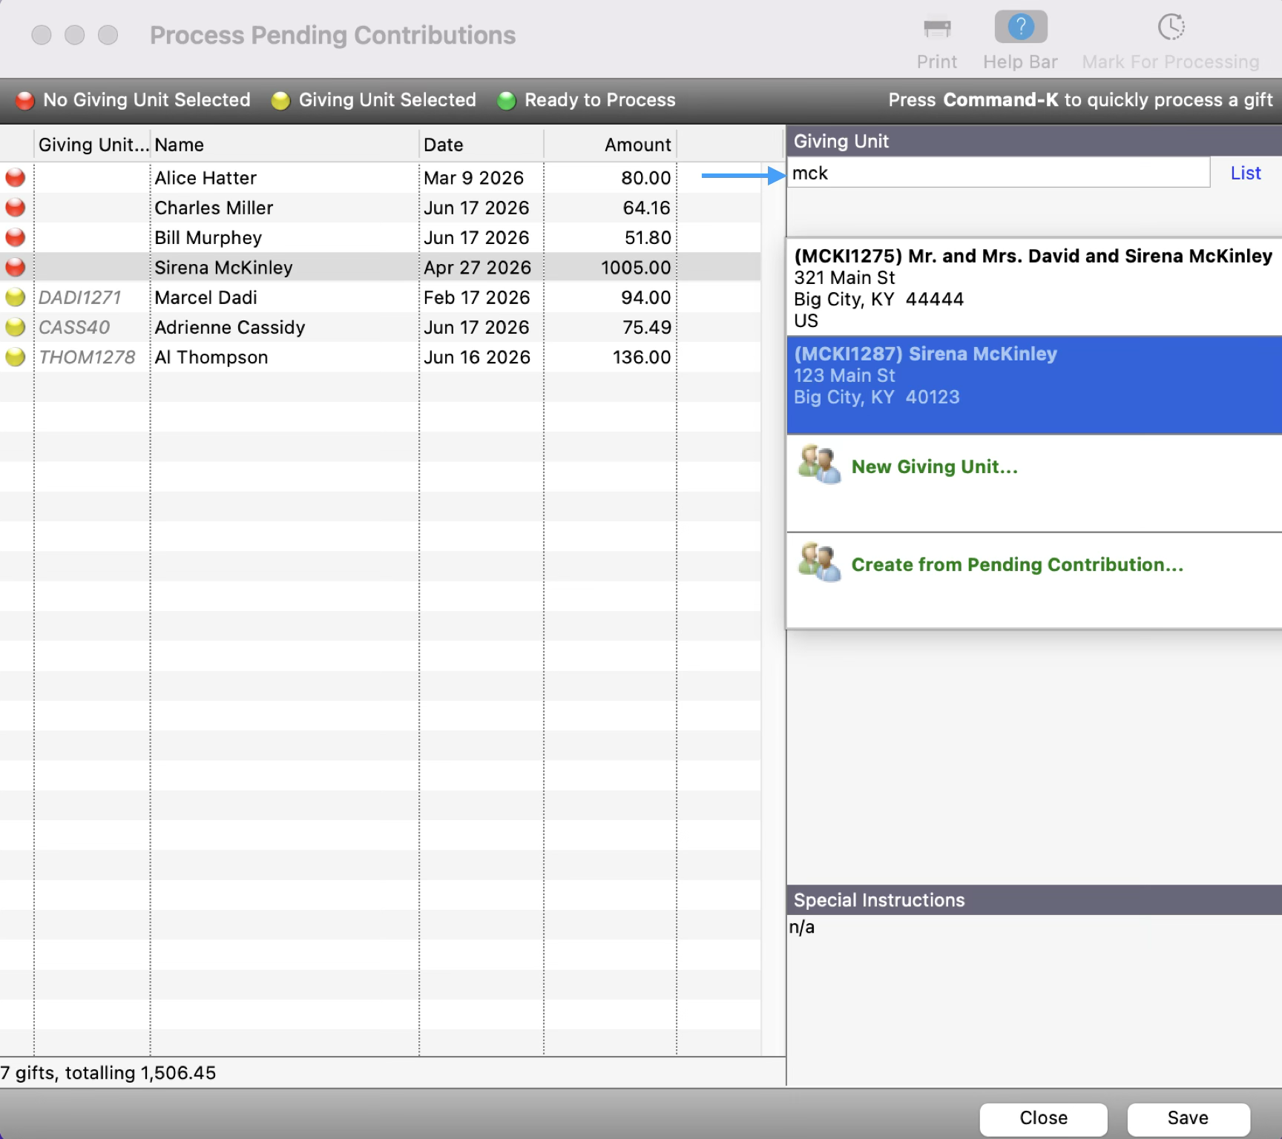Click yellow status ball beside Marcel Dadi
Image resolution: width=1282 pixels, height=1139 pixels.
click(x=15, y=297)
